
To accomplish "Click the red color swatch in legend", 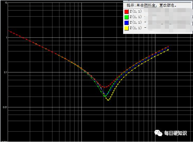I will [127, 11].
